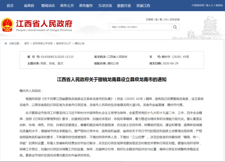The height and width of the screenshot is (162, 225).
Task: Follow the 省人大 link at top right
Action: [210, 5]
